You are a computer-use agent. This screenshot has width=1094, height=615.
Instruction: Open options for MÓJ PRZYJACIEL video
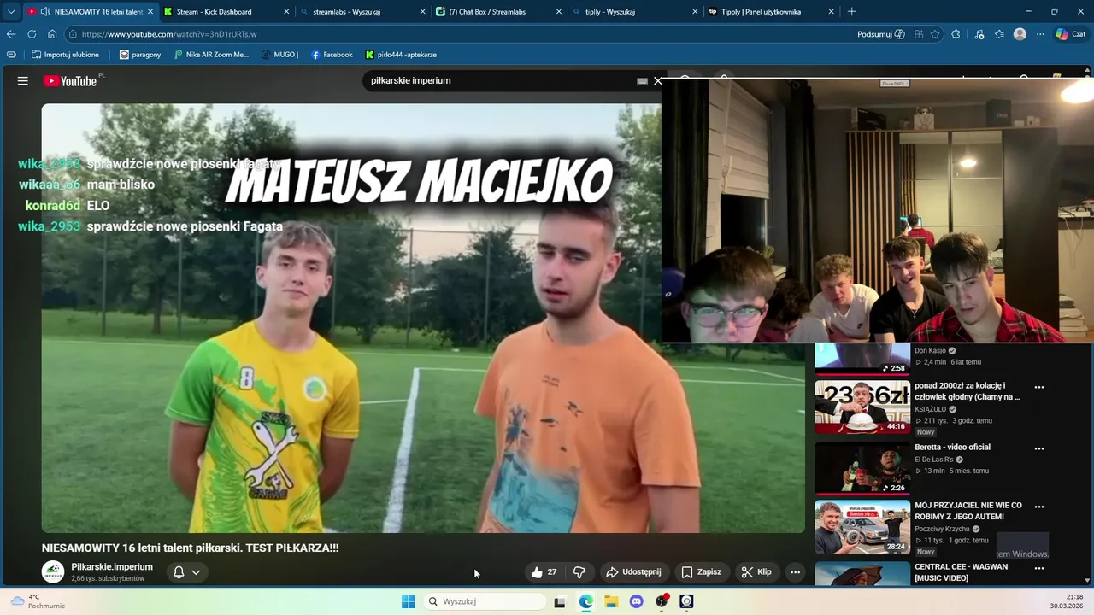(x=1039, y=507)
